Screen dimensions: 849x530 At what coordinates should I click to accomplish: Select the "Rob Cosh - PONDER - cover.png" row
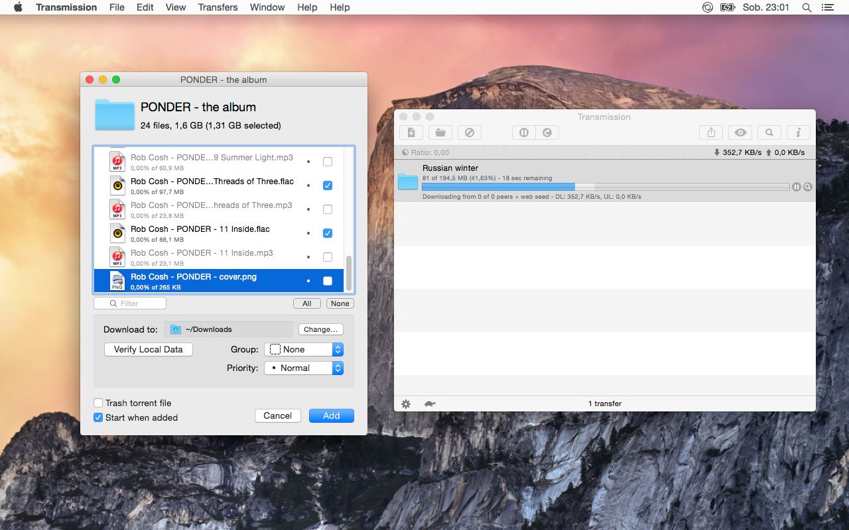click(x=219, y=281)
